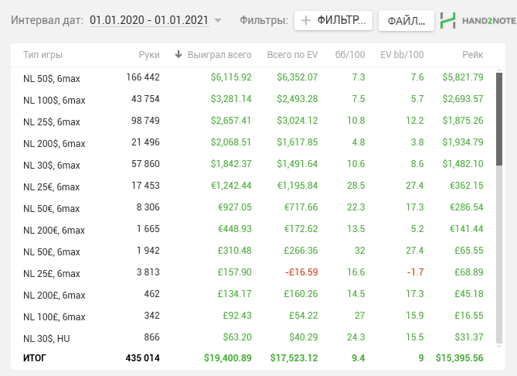Click the EV value $6,352.07
Image resolution: width=517 pixels, height=376 pixels.
coord(297,77)
